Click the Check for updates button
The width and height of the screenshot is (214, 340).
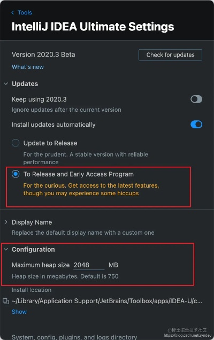click(170, 55)
